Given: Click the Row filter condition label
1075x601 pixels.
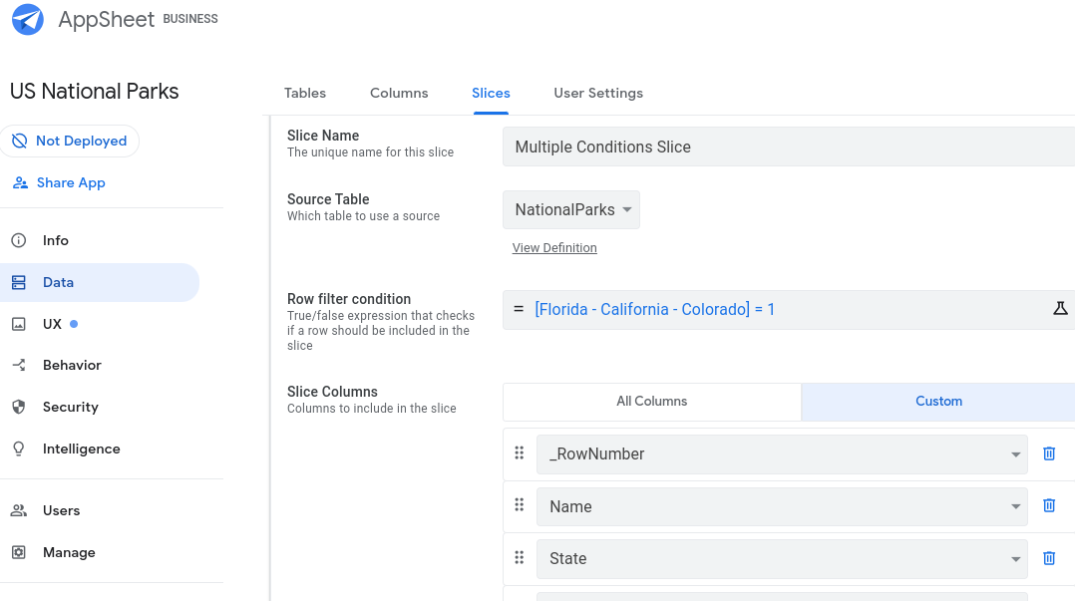Looking at the screenshot, I should click(349, 299).
